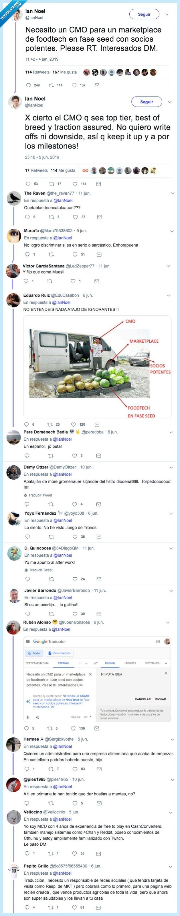The width and height of the screenshot is (180, 916).
Task: Swap languages in Google Traductor
Action: (x=96, y=663)
